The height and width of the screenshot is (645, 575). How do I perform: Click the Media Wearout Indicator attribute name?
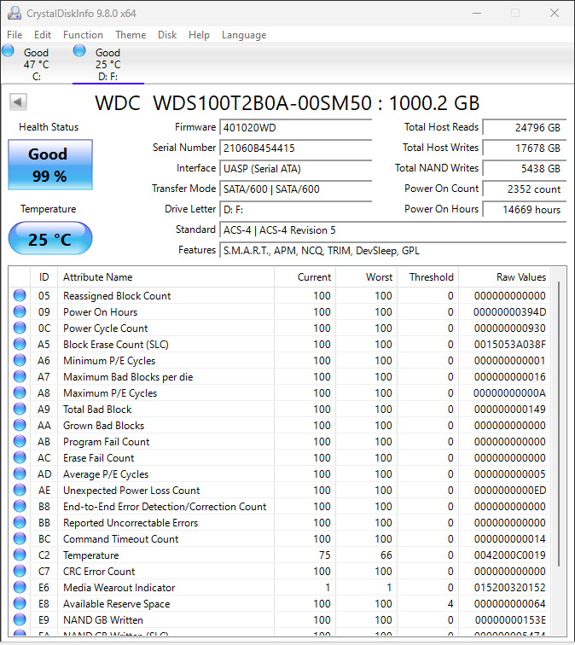click(x=119, y=587)
